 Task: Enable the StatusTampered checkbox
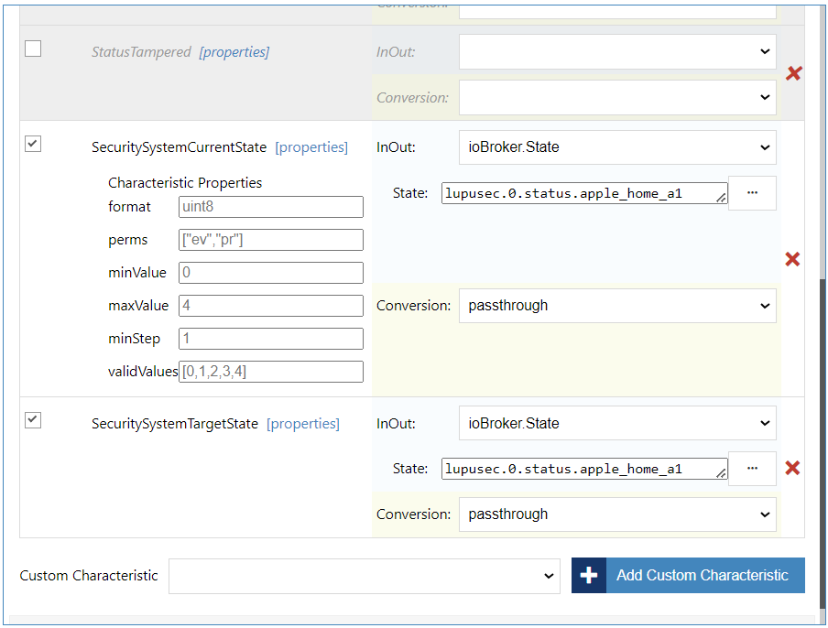(33, 49)
